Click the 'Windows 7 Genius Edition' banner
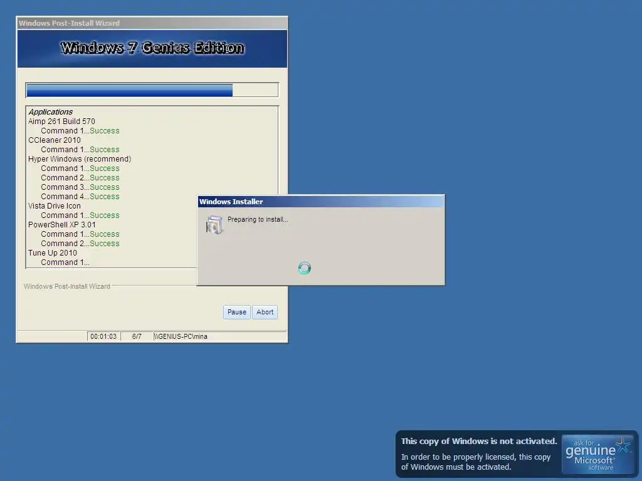Image resolution: width=642 pixels, height=481 pixels. [x=152, y=48]
